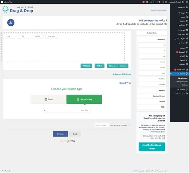Toggle the Export Type section header
Viewport: 189px width, 173px height.
[125, 83]
